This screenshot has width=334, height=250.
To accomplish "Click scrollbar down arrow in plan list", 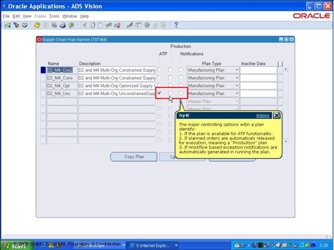I will pos(286,141).
